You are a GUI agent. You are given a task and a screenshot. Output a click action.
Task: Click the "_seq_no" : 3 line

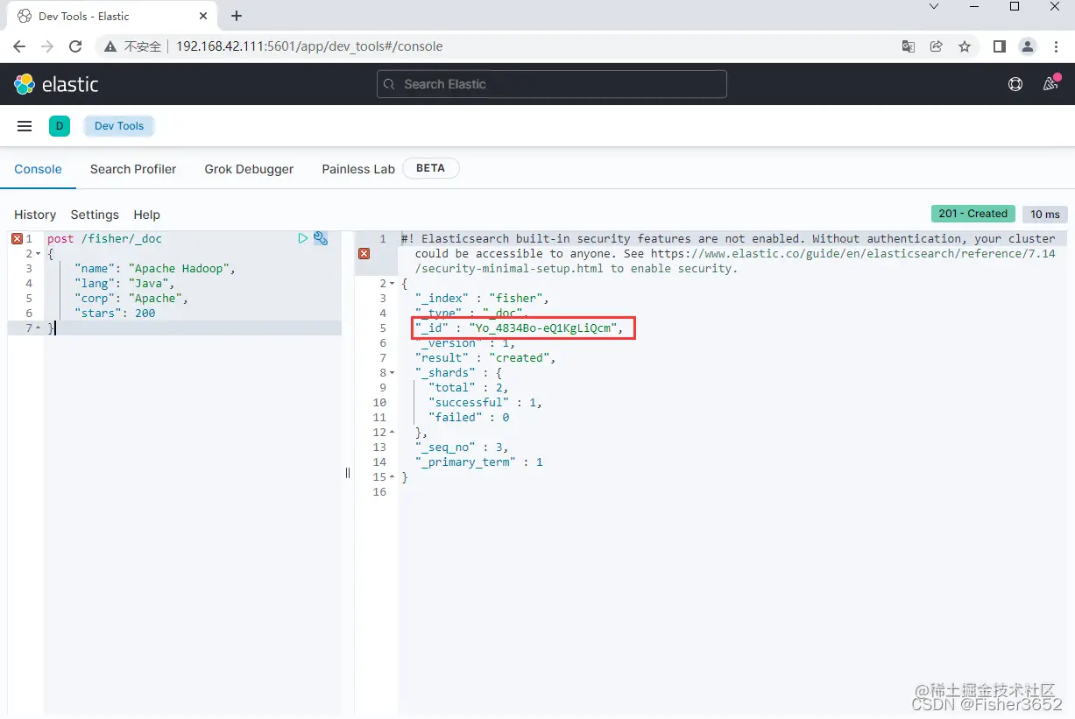click(x=462, y=448)
